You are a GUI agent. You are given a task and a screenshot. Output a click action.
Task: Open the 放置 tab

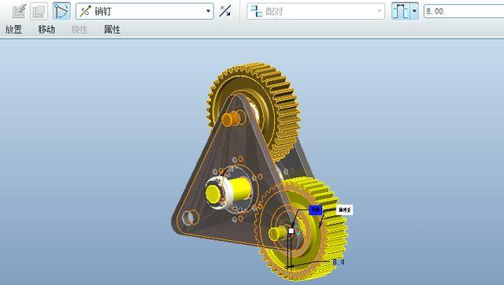pos(13,30)
